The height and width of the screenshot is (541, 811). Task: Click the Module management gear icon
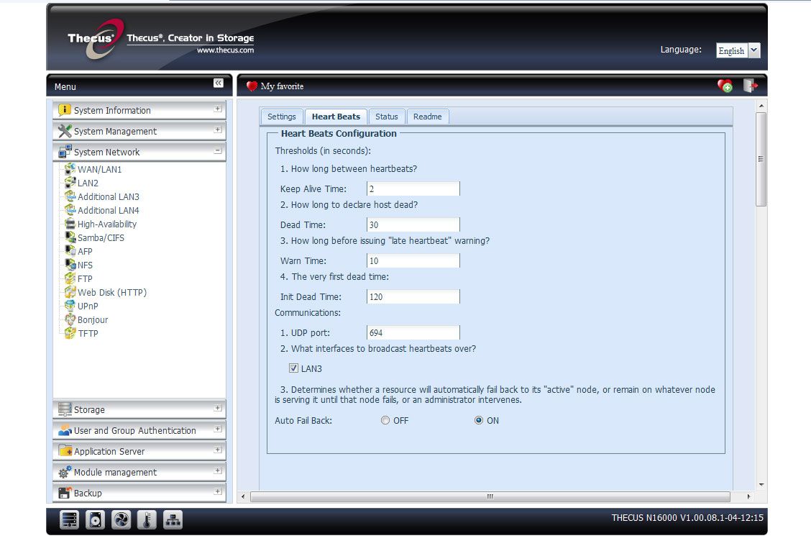(x=65, y=472)
